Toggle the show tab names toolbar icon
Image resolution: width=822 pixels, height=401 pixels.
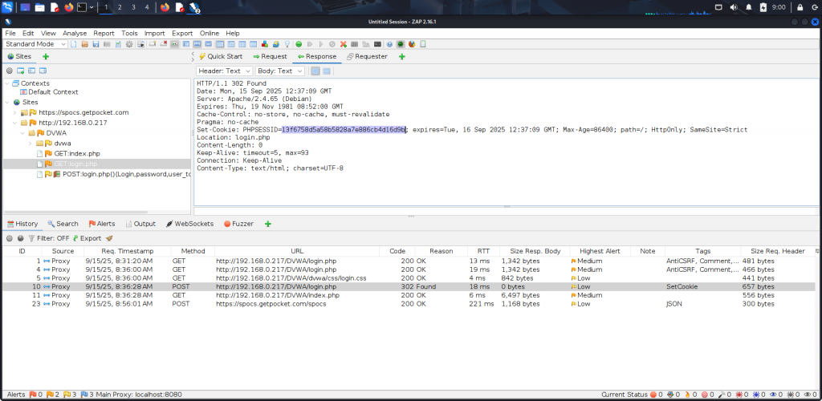click(x=174, y=44)
